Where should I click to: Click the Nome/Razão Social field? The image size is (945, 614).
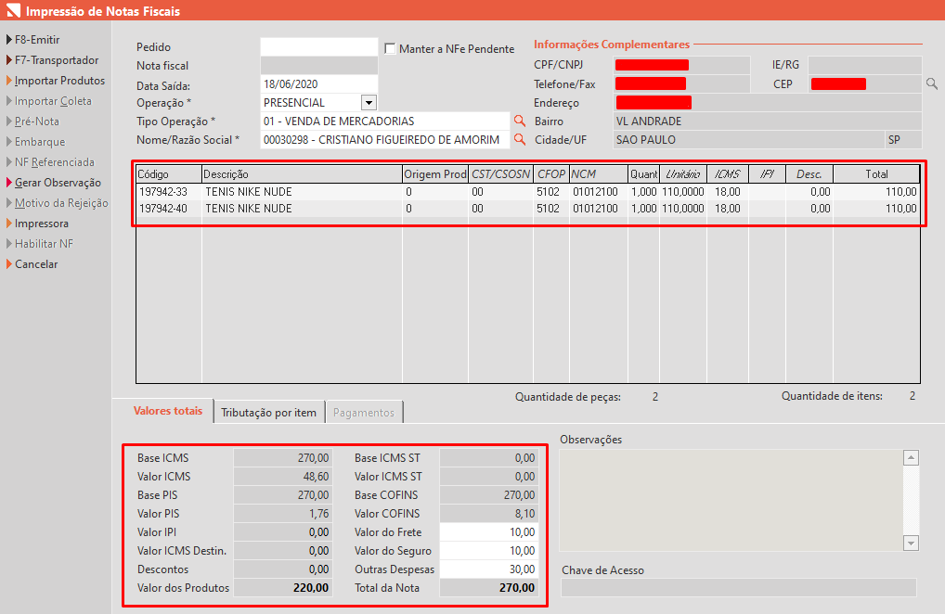point(384,140)
